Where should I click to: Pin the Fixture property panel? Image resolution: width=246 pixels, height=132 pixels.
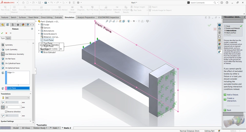click(11, 33)
